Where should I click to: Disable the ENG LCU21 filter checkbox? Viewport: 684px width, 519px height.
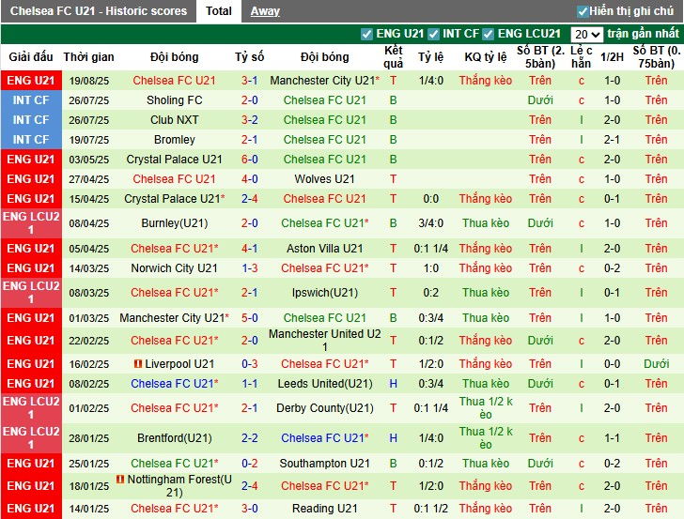coord(488,34)
